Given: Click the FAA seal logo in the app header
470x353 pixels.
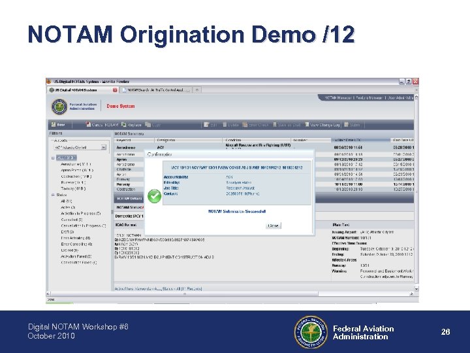Looking at the screenshot, I should tap(59, 107).
